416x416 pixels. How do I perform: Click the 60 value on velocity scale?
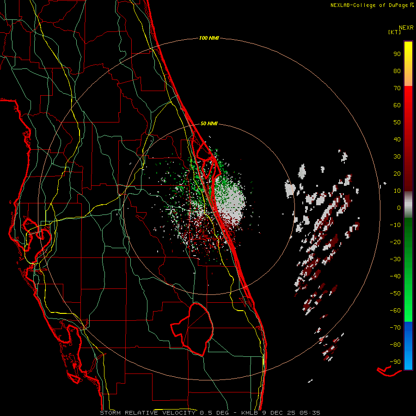[x=397, y=105]
